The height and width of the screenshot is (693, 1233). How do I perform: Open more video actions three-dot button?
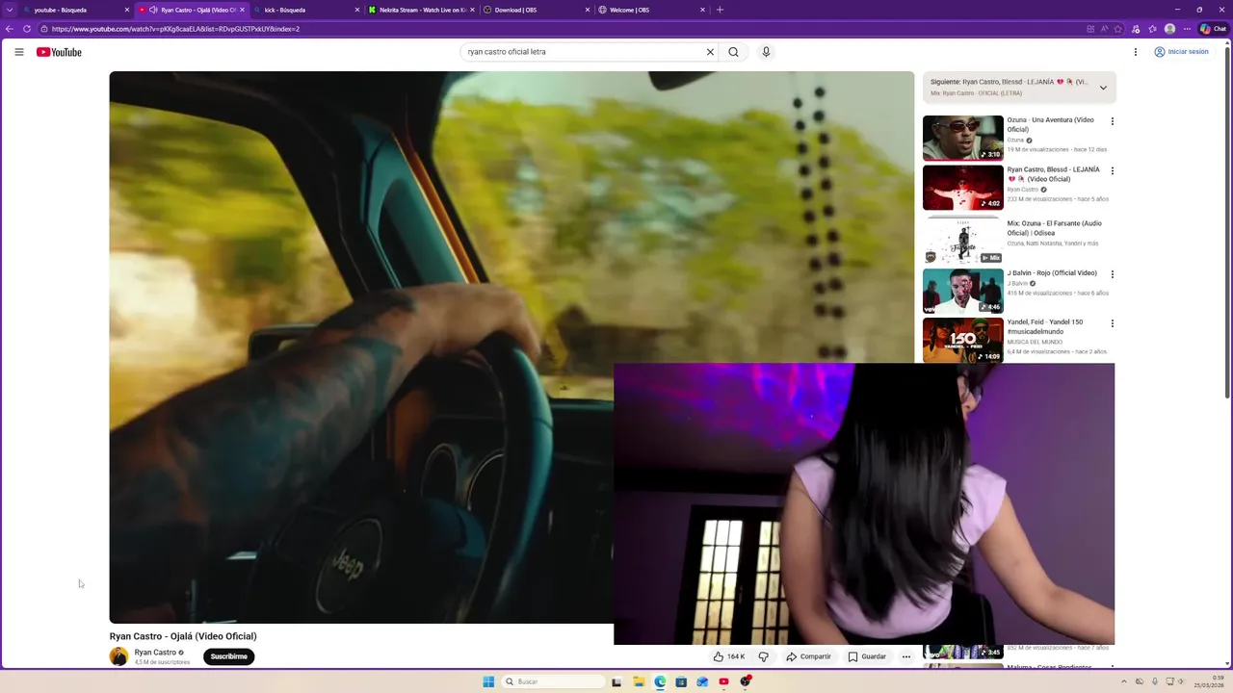[906, 656]
